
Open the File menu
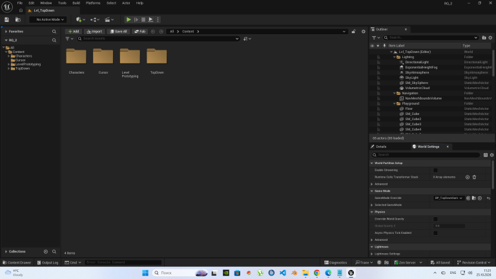(x=19, y=3)
